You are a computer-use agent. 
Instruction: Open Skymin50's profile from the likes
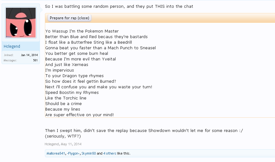click(x=89, y=153)
